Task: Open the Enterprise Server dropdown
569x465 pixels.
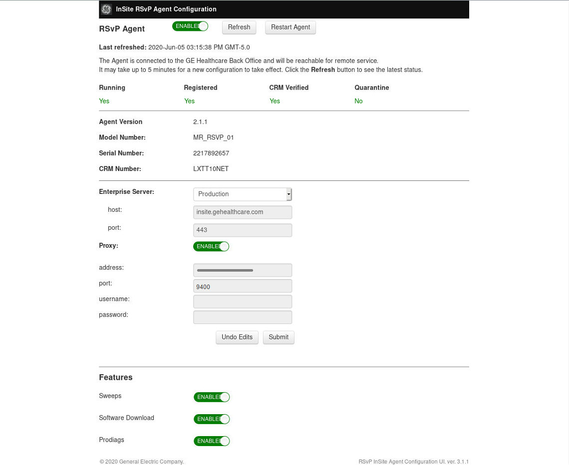Action: [240, 194]
